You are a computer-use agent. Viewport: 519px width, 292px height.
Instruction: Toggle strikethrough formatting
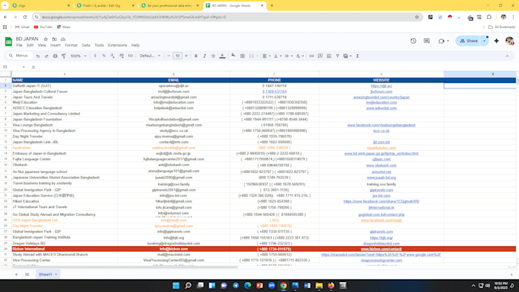pyautogui.click(x=213, y=56)
